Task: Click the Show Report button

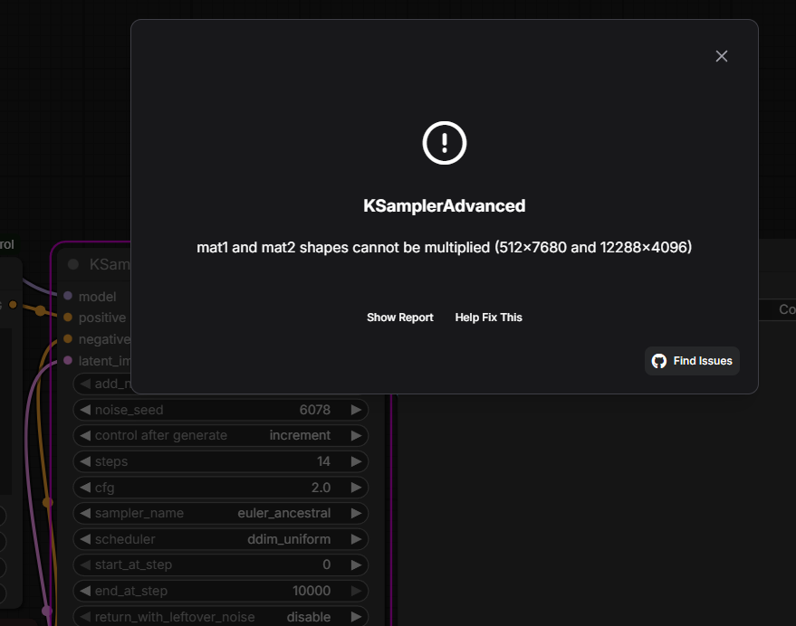Action: 400,318
